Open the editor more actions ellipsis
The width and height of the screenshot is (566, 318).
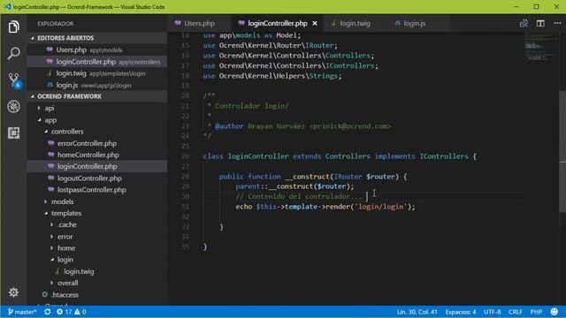pyautogui.click(x=557, y=23)
